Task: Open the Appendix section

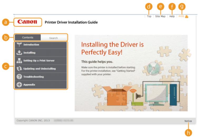Action: pos(41,85)
